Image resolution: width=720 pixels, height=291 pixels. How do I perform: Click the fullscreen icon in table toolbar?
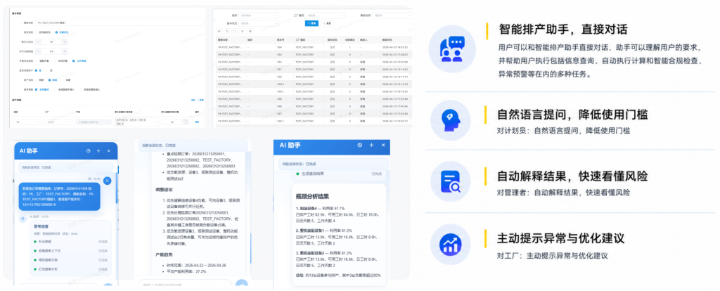pos(235,31)
